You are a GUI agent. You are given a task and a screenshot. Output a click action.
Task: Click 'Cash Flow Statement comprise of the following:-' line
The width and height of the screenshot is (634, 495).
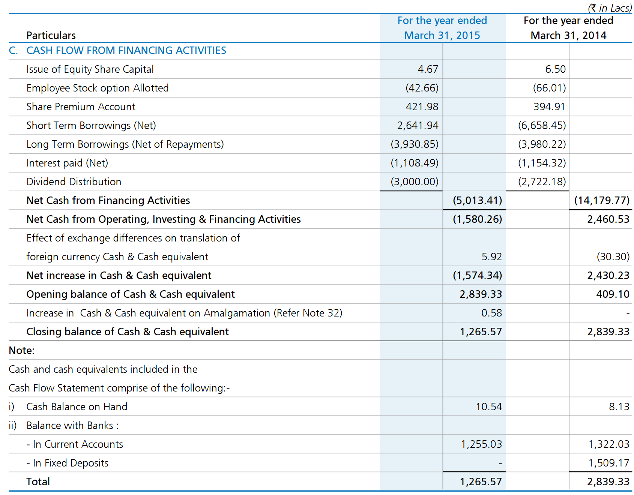119,388
